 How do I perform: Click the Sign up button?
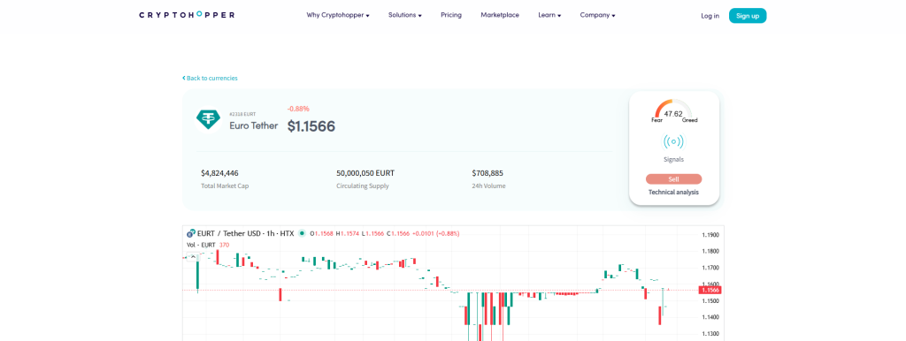tap(748, 16)
